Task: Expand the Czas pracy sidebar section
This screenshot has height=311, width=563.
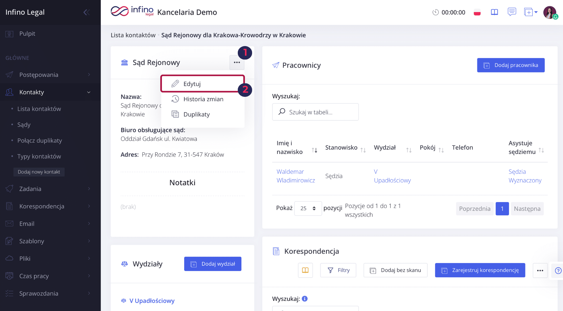Action: [x=50, y=276]
